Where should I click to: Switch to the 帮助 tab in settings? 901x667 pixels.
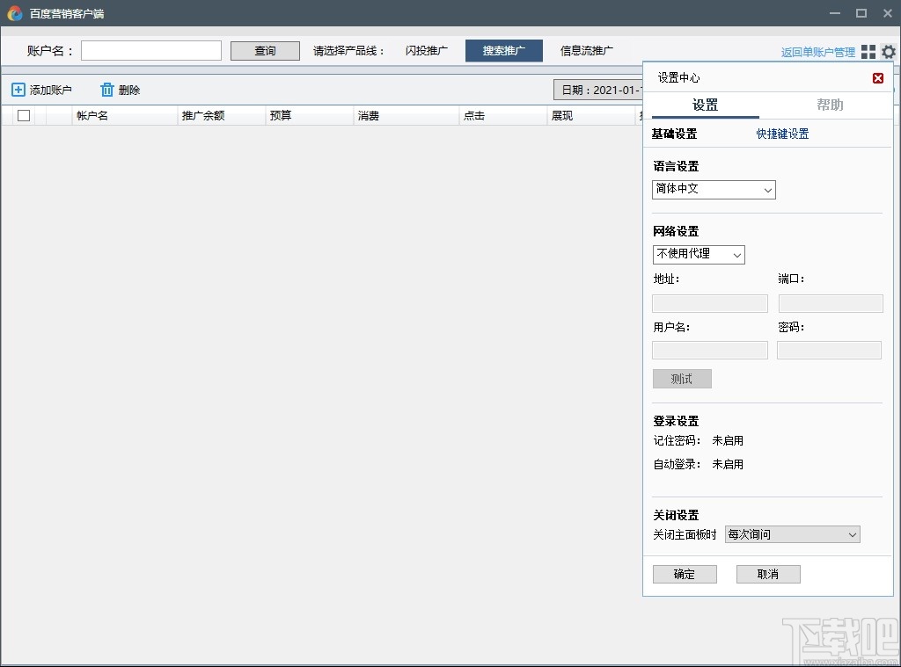pyautogui.click(x=831, y=105)
